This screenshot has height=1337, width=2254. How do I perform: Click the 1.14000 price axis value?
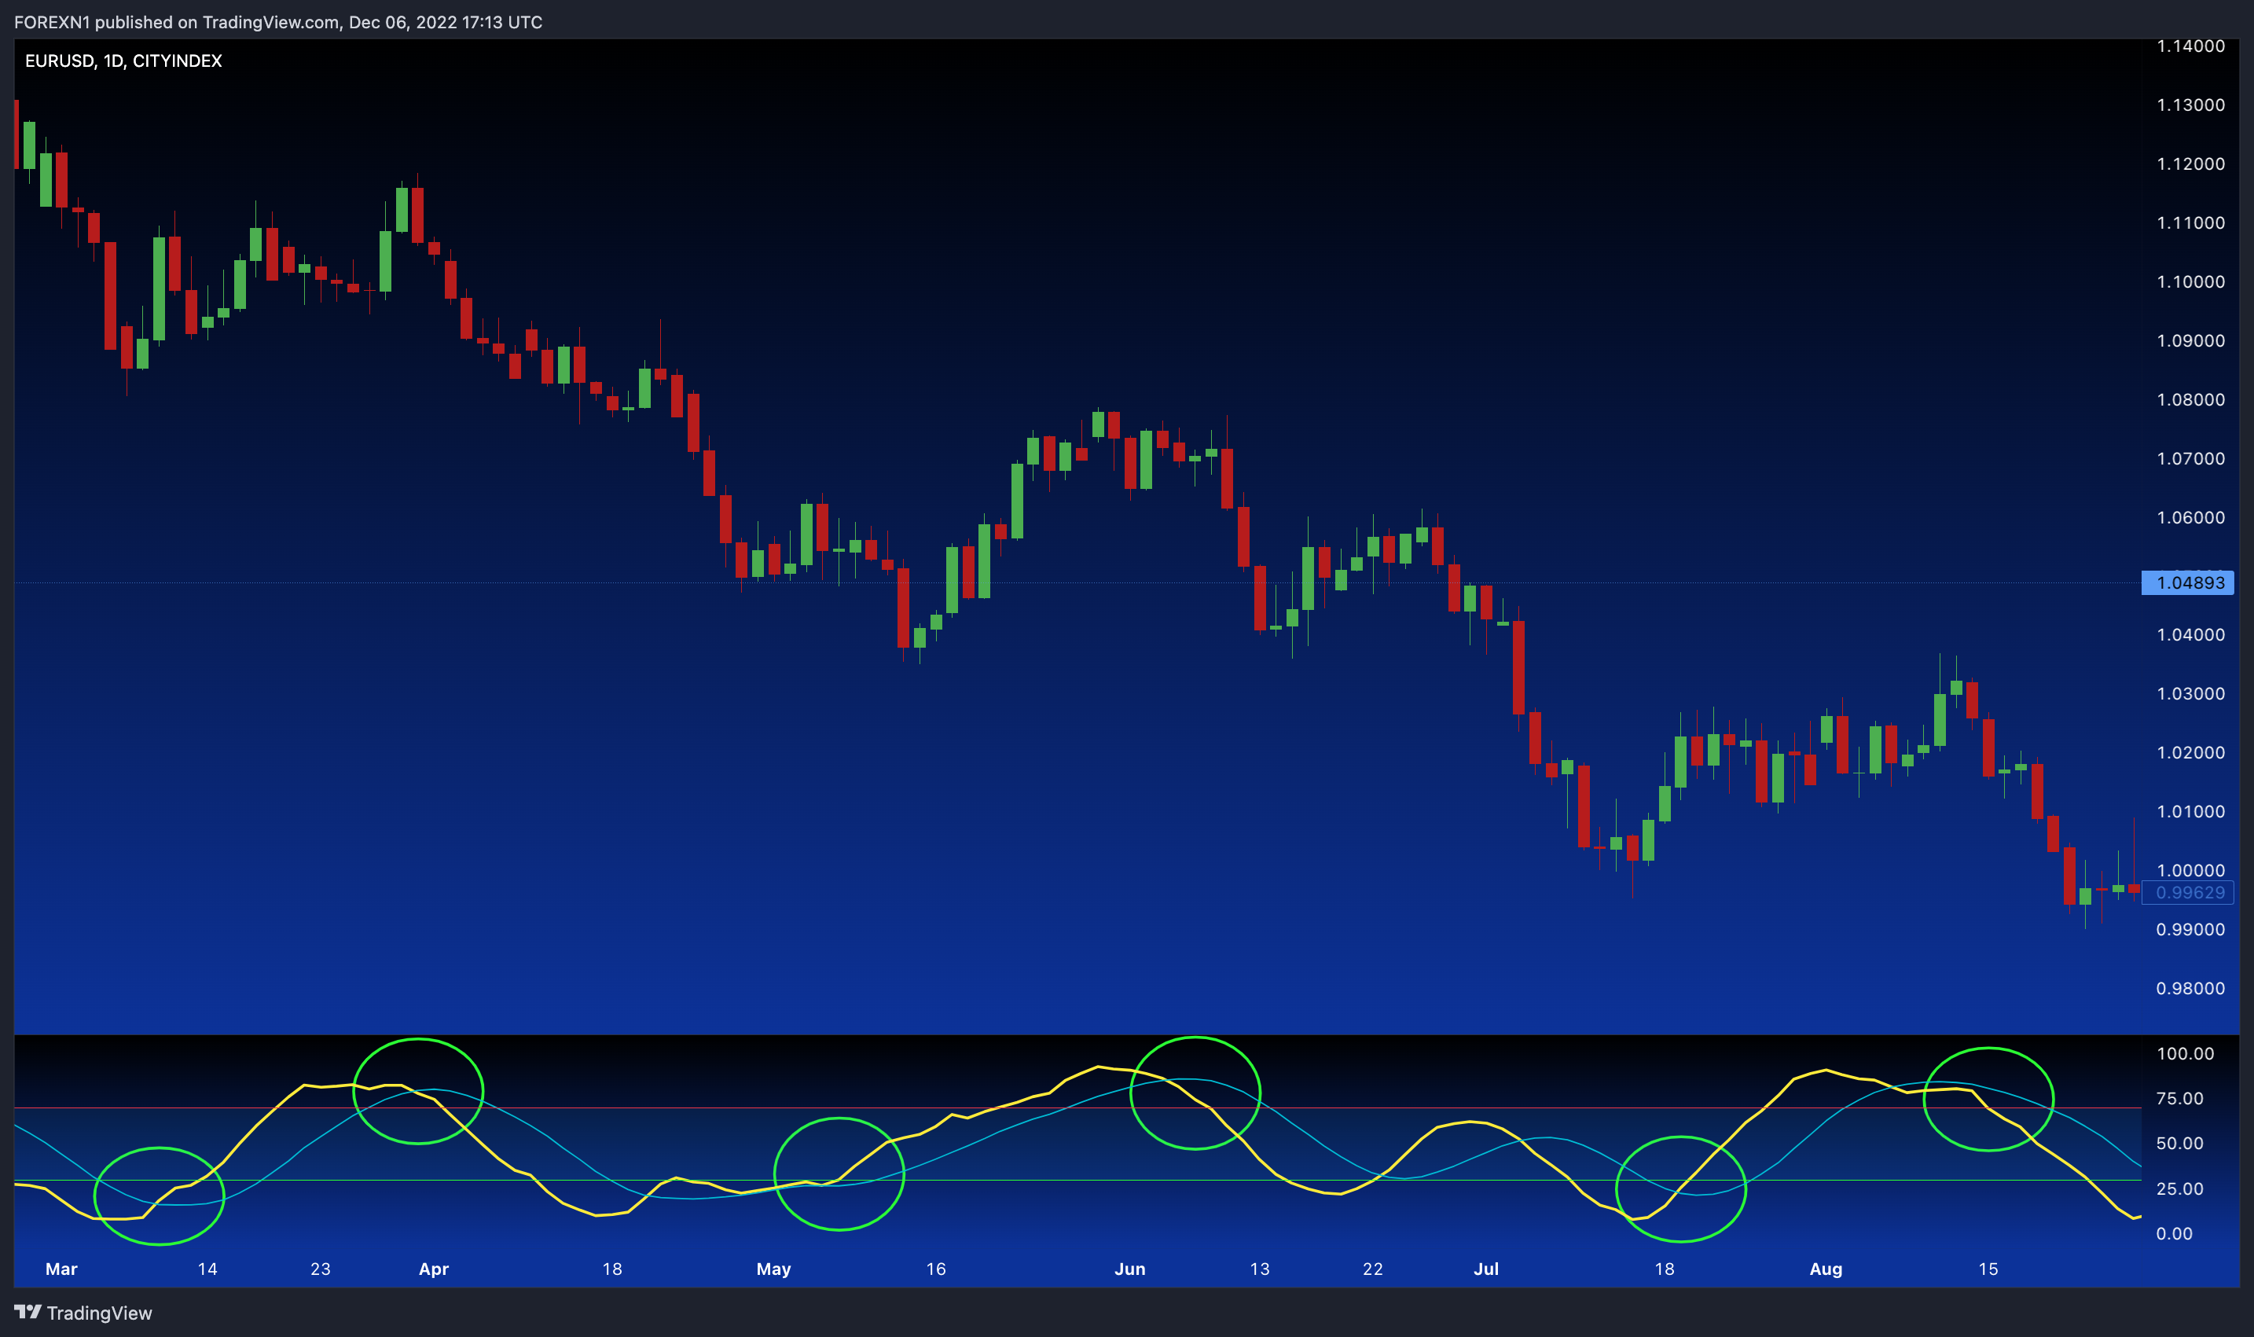click(x=2190, y=46)
